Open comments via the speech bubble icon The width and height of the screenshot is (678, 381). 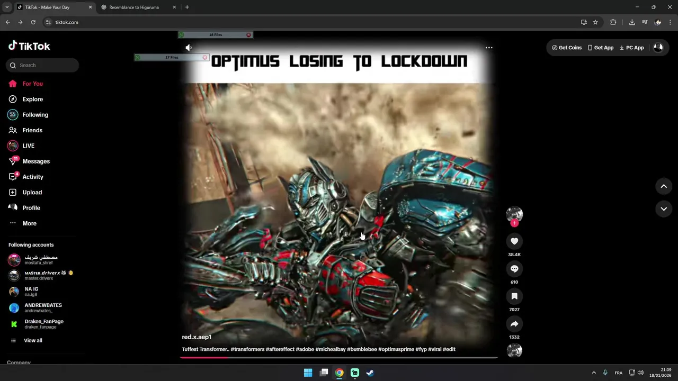(514, 269)
